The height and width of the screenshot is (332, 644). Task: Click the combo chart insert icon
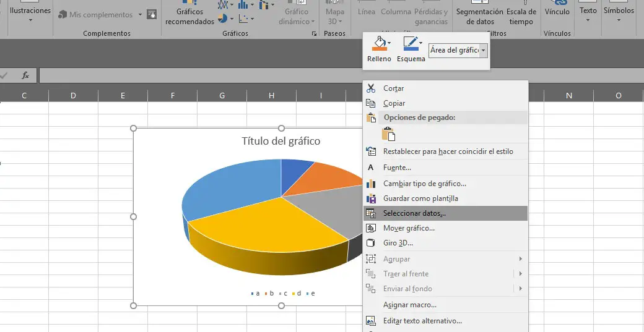(264, 4)
